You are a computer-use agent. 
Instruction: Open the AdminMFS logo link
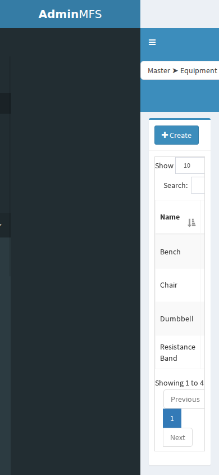(70, 14)
